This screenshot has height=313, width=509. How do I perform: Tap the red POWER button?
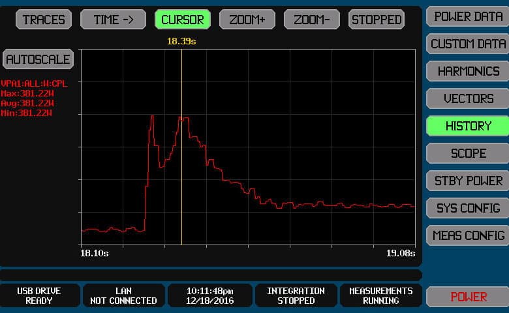[x=468, y=297]
